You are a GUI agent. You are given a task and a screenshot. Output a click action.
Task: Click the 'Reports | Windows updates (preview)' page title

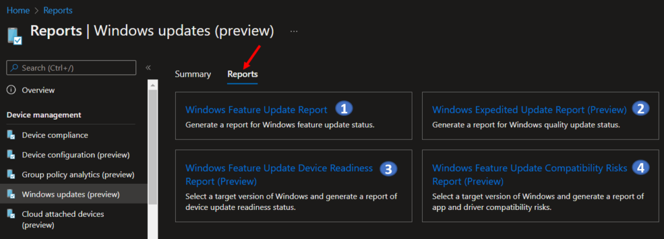point(152,31)
